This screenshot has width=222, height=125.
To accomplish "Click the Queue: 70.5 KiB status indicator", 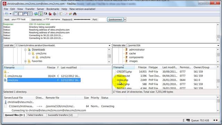I will coord(200,120).
